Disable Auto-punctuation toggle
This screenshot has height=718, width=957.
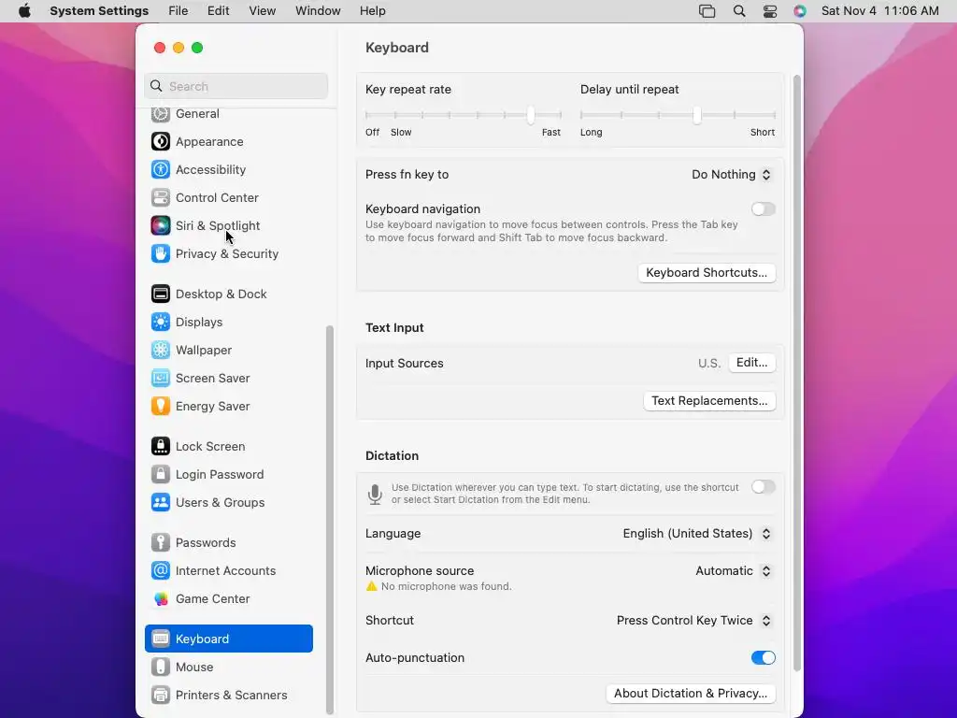point(763,658)
